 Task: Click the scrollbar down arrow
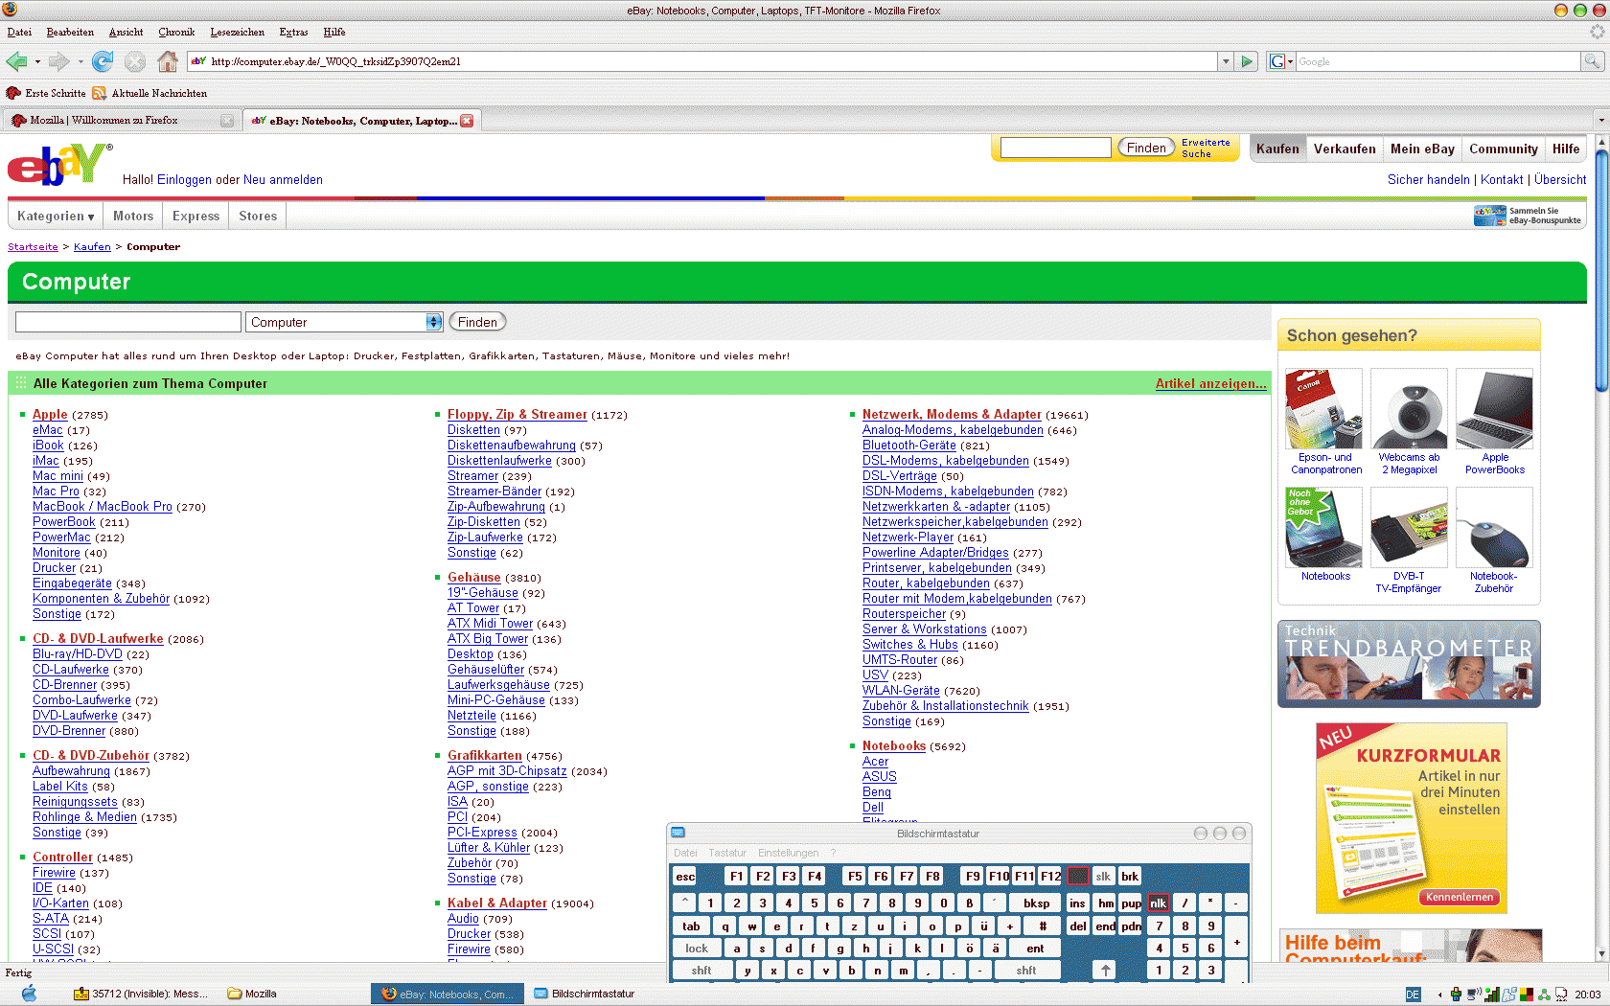pos(1601,953)
